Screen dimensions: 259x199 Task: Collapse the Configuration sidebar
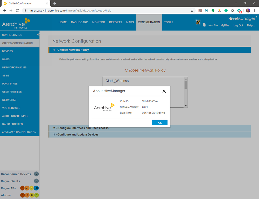(x=38, y=34)
